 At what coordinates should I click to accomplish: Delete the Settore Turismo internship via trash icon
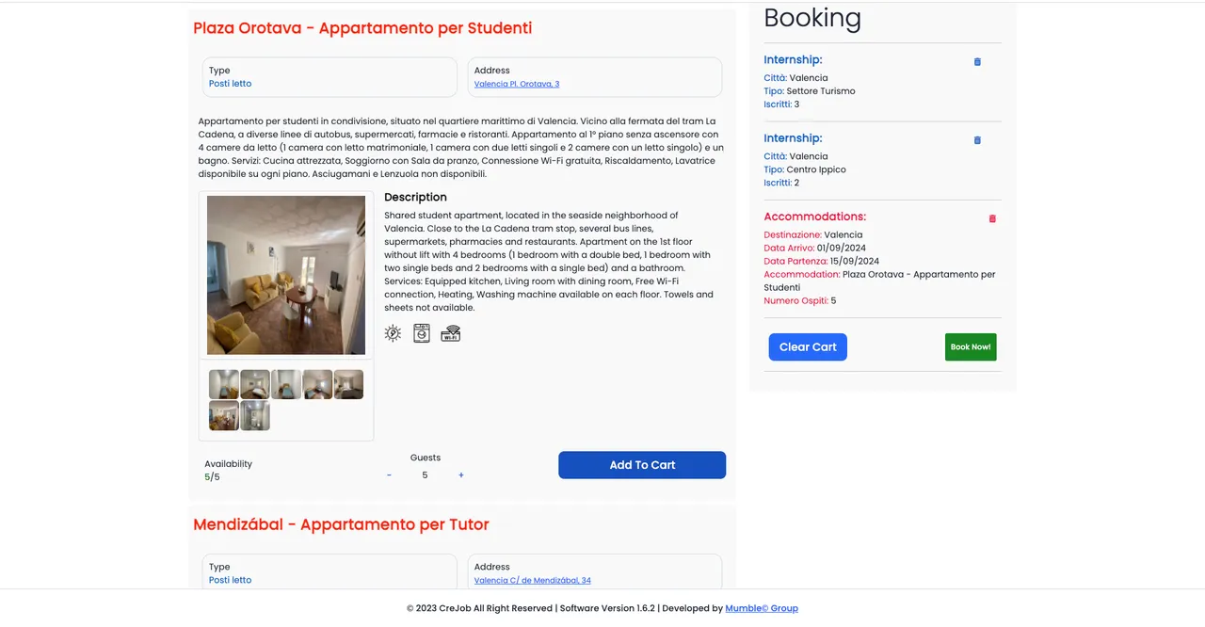(976, 61)
